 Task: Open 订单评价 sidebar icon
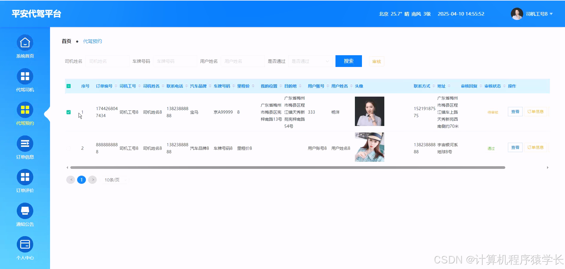[x=25, y=177]
